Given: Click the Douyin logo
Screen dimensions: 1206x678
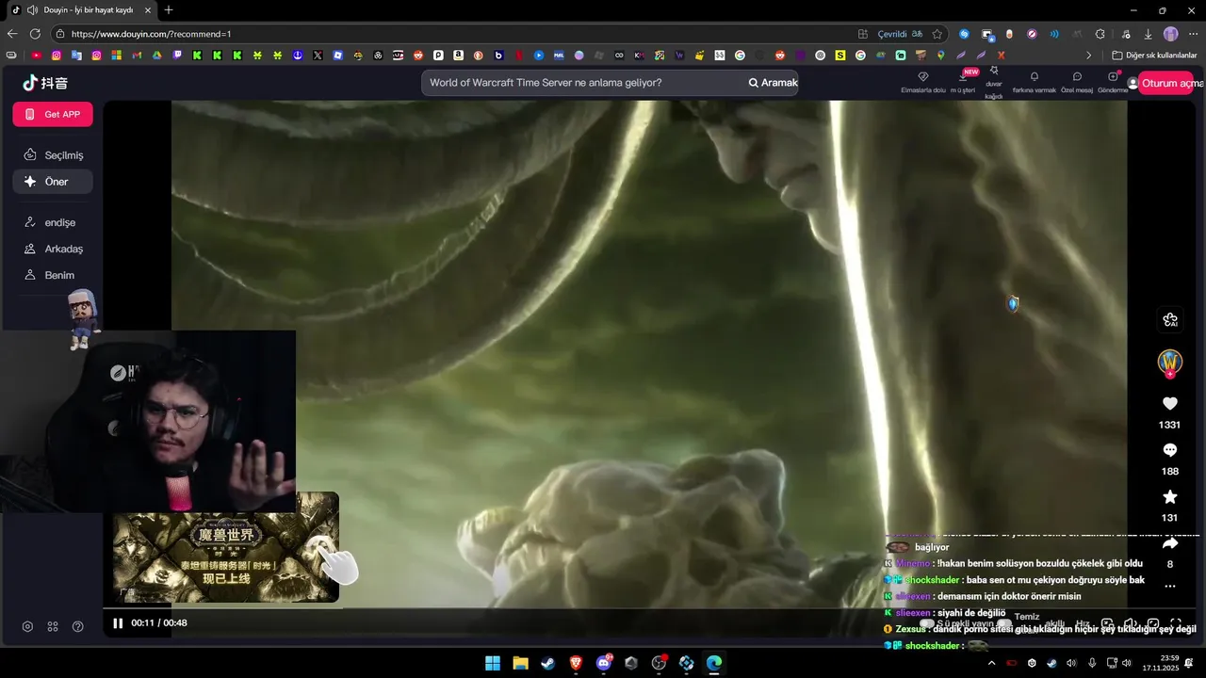Looking at the screenshot, I should tap(45, 83).
